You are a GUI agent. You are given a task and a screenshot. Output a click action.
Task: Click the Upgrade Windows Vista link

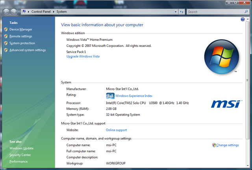click(x=83, y=56)
